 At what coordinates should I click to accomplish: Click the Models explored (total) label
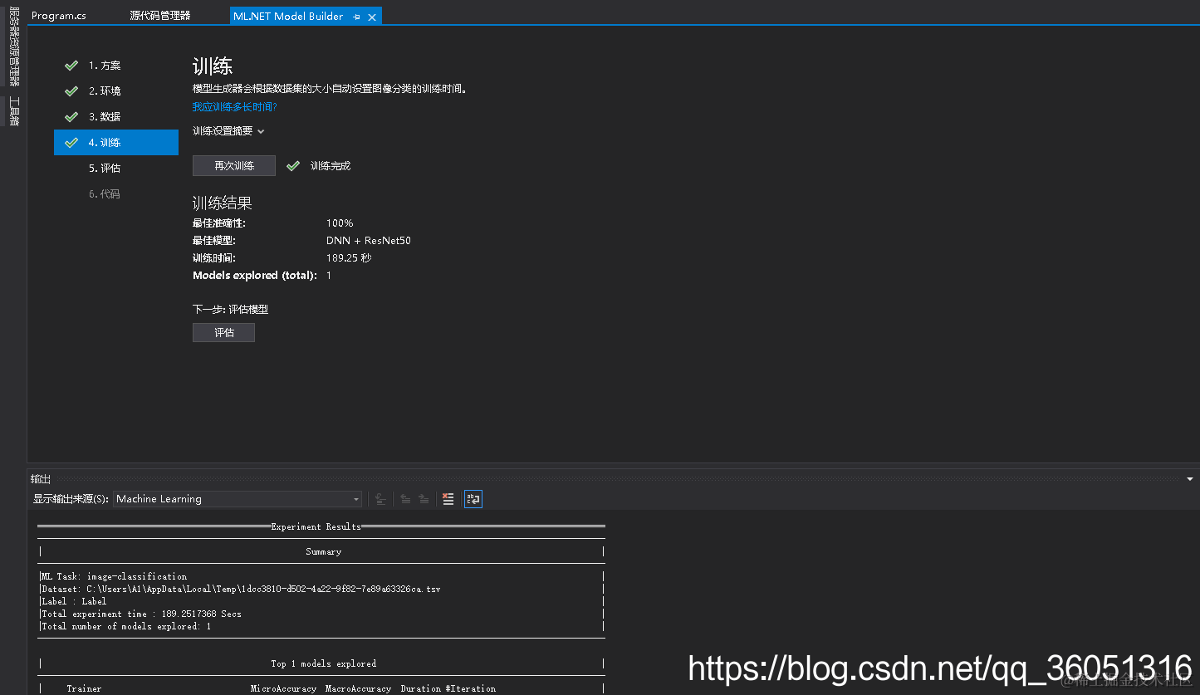pos(255,276)
